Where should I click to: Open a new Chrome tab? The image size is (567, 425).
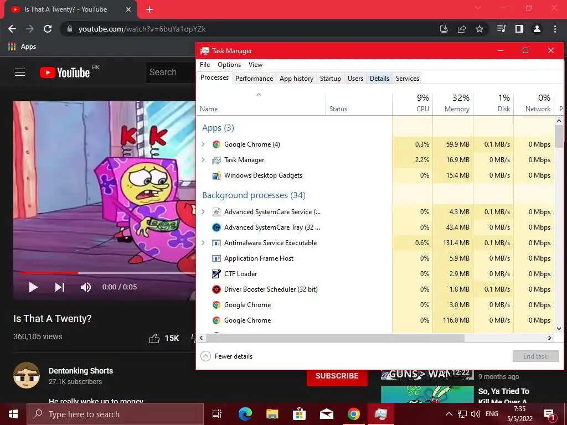click(x=150, y=9)
